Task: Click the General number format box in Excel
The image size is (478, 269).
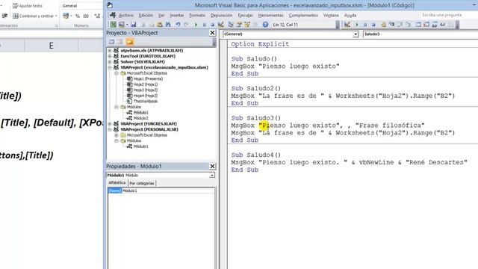Action: (81, 6)
